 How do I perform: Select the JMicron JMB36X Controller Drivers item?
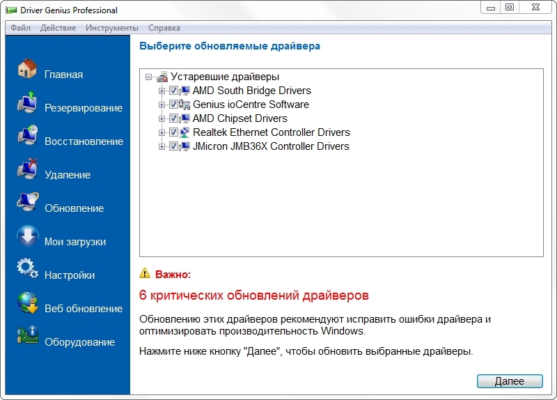pos(270,146)
